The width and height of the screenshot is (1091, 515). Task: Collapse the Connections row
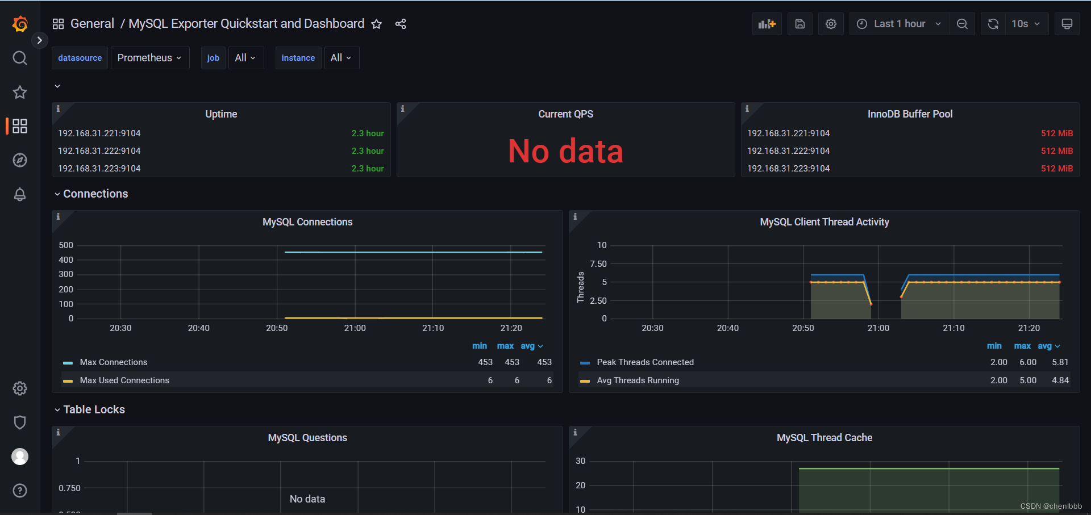tap(91, 194)
